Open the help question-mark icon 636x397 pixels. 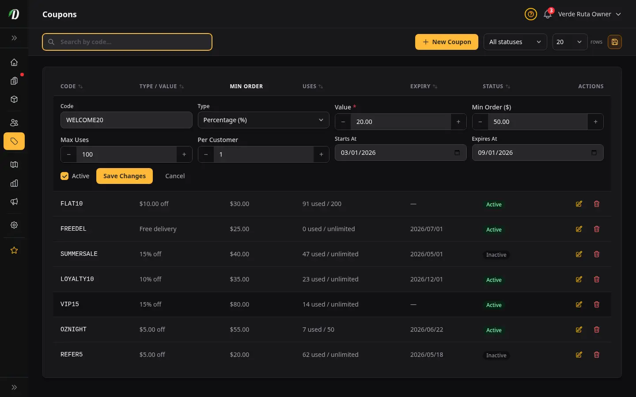coord(530,14)
